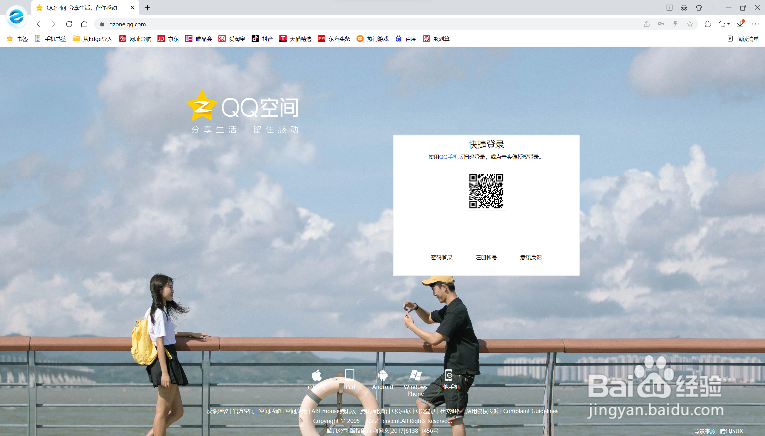Open the 京东 bookmark

(x=168, y=38)
